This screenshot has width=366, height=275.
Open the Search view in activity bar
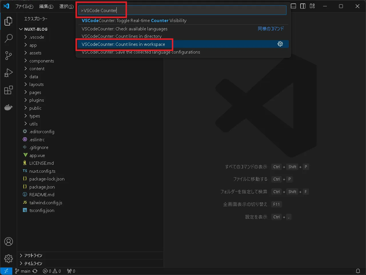point(9,38)
